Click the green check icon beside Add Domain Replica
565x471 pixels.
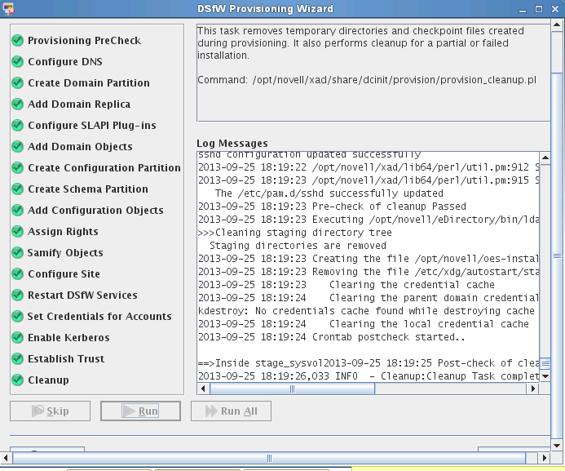coord(17,104)
